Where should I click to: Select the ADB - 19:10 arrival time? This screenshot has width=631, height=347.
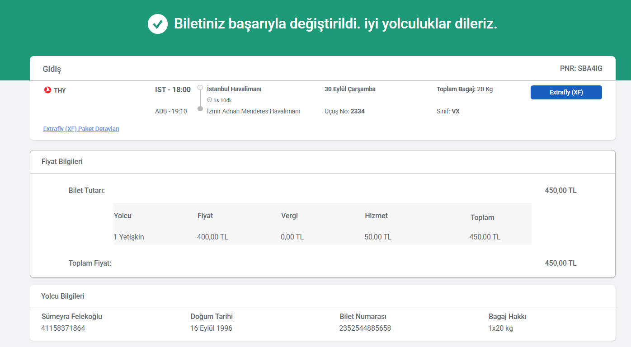pyautogui.click(x=171, y=111)
